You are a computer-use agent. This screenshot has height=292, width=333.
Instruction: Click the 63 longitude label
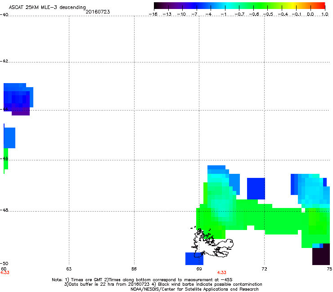coord(69,269)
